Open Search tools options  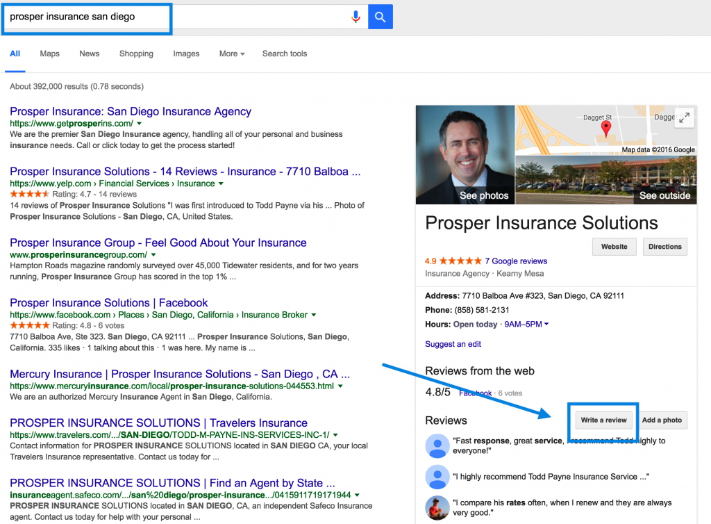click(x=284, y=54)
